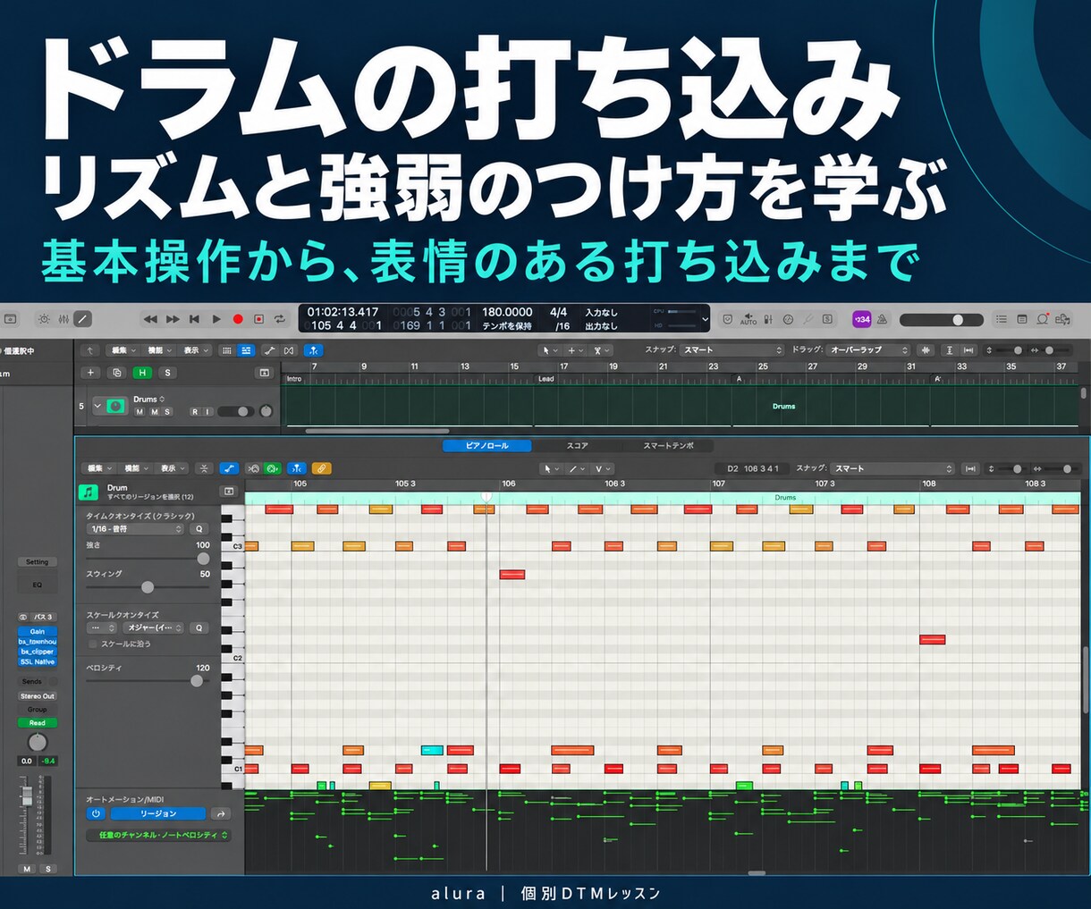Viewport: 1091px width, 909px height.
Task: Toggle the AUTO low latency button
Action: (x=748, y=319)
